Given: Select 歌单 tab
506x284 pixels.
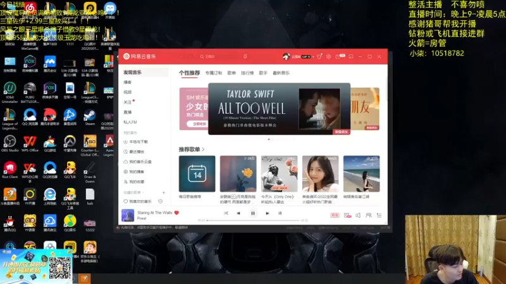Looking at the screenshot, I should pyautogui.click(x=231, y=73).
